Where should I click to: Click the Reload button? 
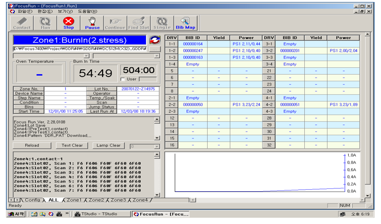tap(32, 145)
